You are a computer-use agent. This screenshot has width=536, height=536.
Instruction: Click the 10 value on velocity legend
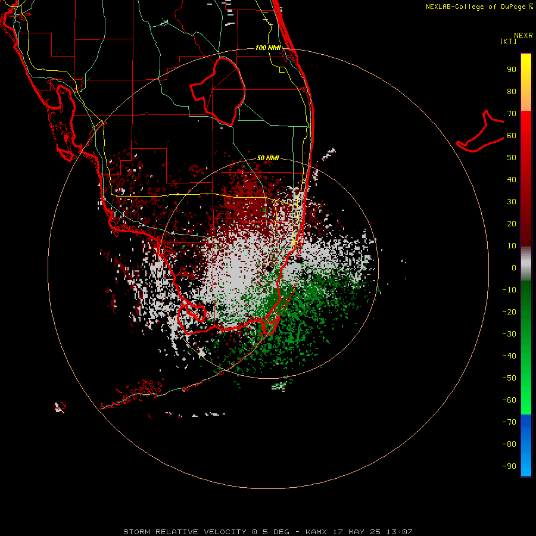click(512, 246)
